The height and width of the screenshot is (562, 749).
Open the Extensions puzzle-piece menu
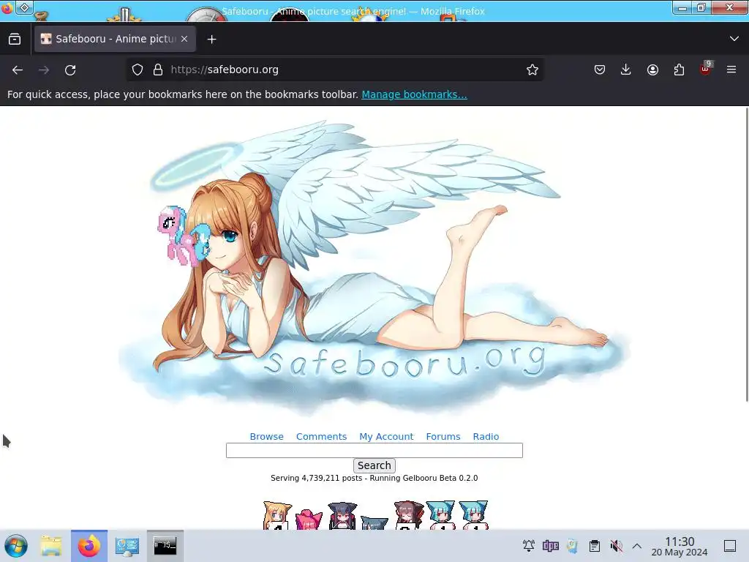pyautogui.click(x=679, y=70)
